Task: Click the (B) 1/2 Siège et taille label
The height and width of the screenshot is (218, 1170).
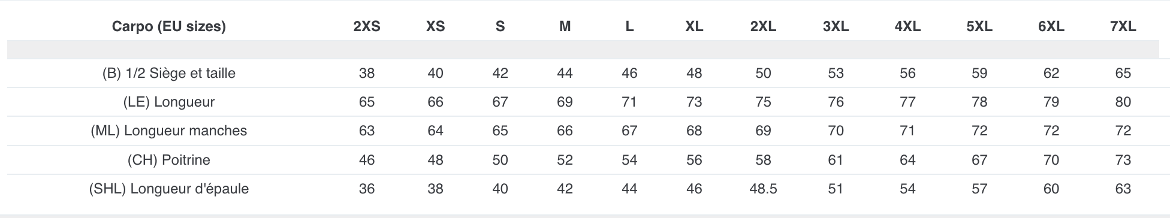Action: (169, 73)
